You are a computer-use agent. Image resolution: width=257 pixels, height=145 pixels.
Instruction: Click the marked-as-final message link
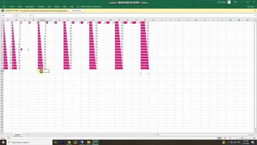(x=44, y=10)
